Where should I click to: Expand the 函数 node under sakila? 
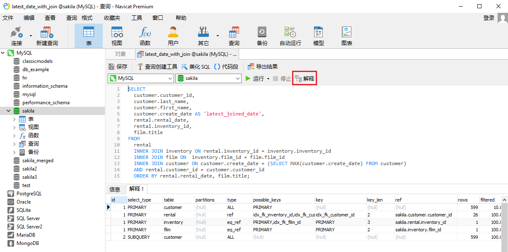[15, 136]
